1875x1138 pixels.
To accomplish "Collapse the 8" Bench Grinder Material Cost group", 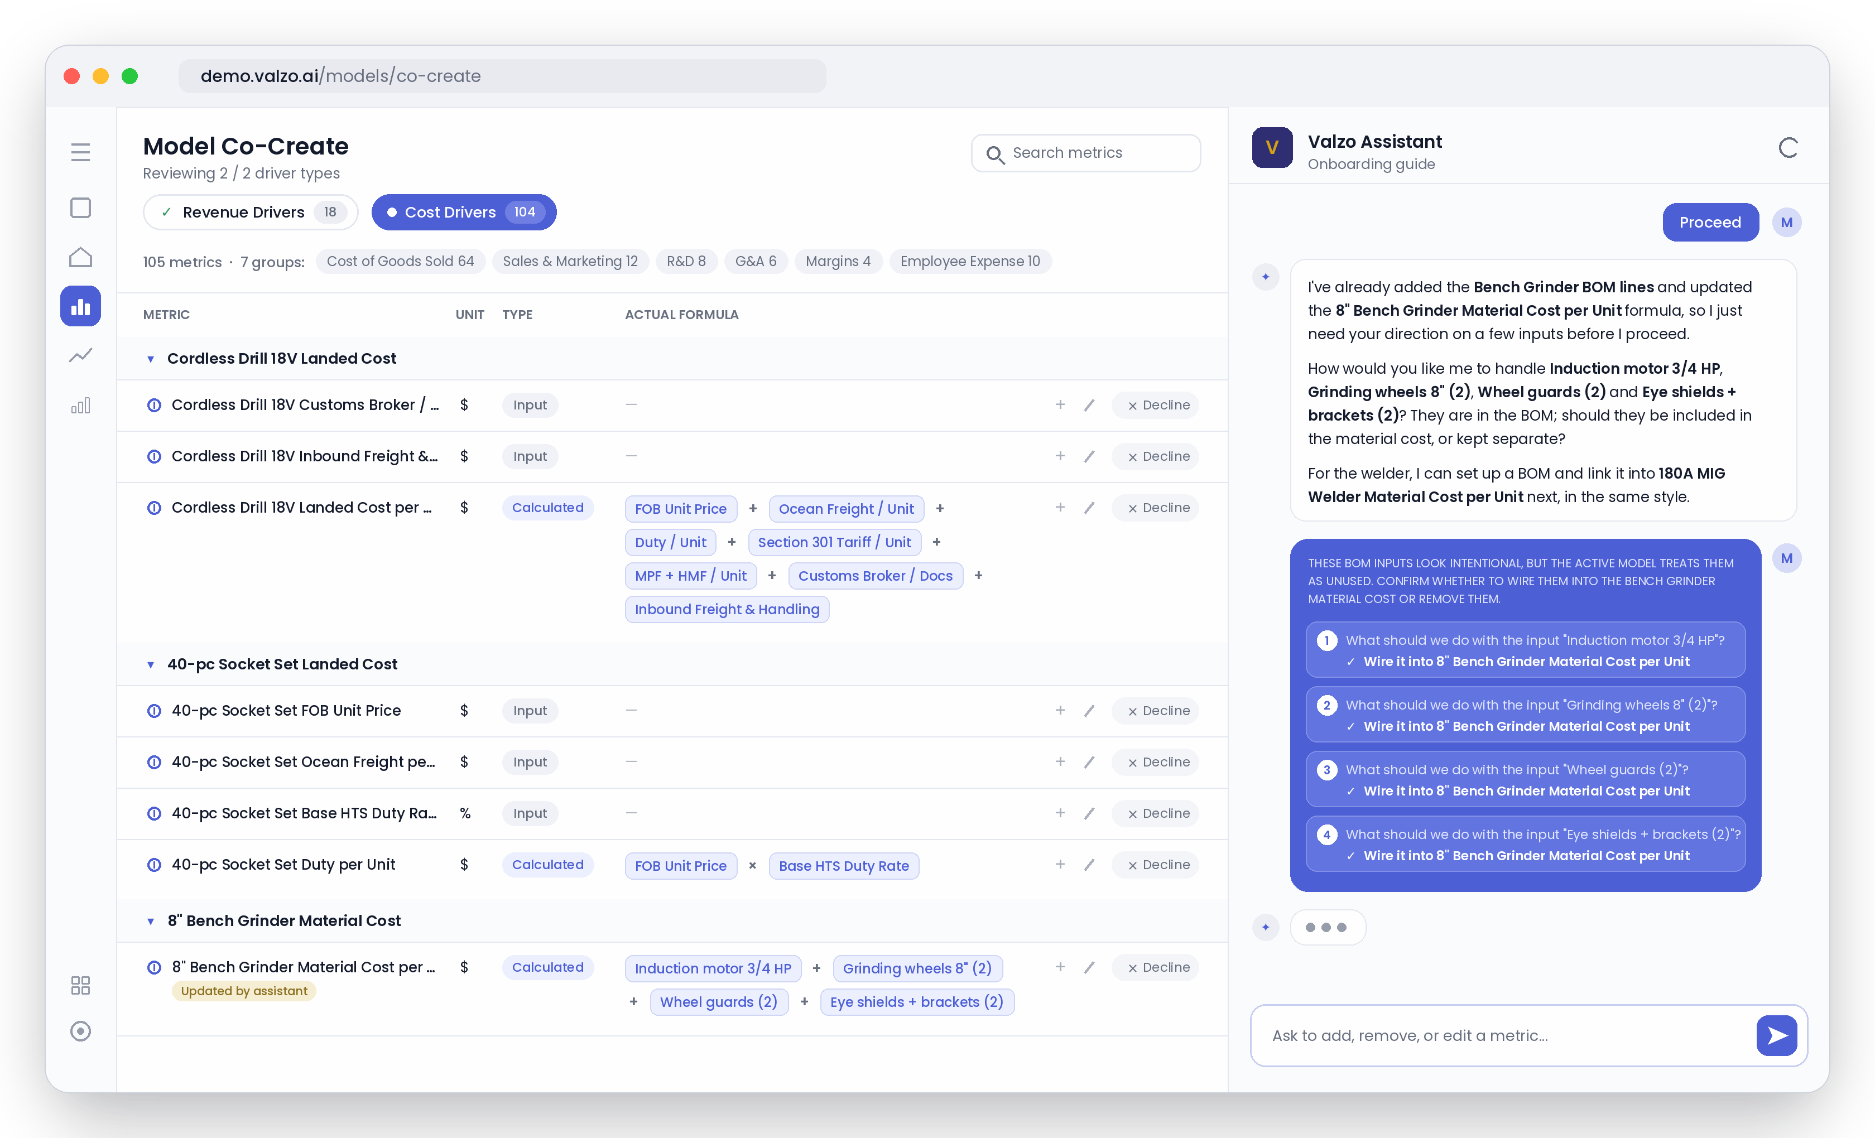I will pos(151,921).
